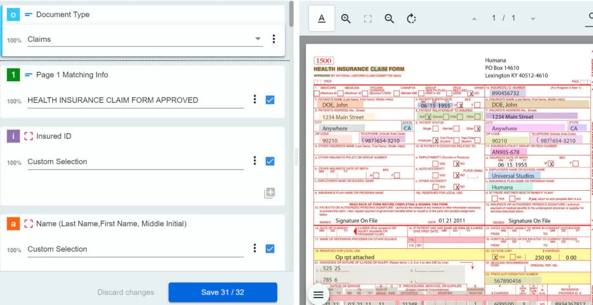The height and width of the screenshot is (305, 593).
Task: Go to next page arrow
Action: pyautogui.click(x=533, y=19)
